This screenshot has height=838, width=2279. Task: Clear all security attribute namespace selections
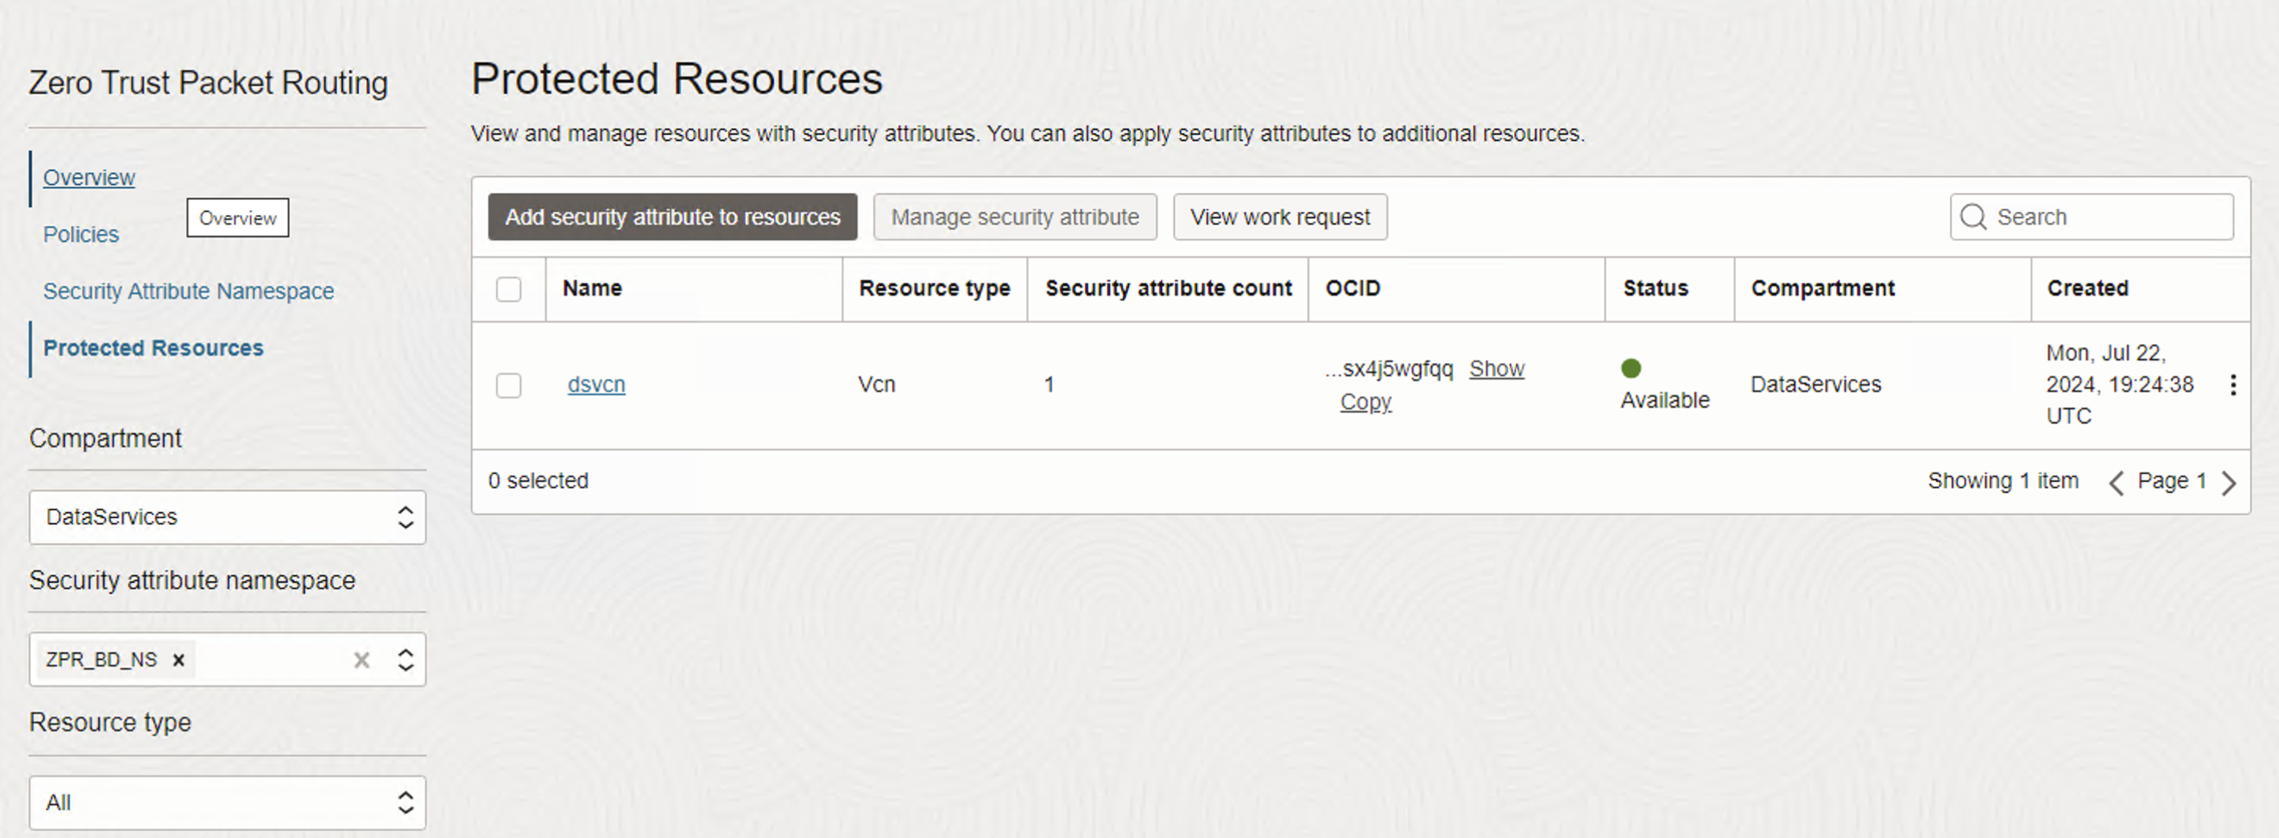click(x=361, y=659)
